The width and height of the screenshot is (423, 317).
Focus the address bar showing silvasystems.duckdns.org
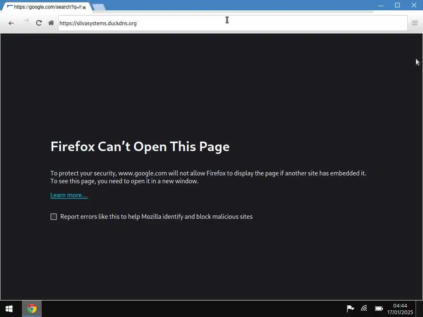pyautogui.click(x=233, y=23)
